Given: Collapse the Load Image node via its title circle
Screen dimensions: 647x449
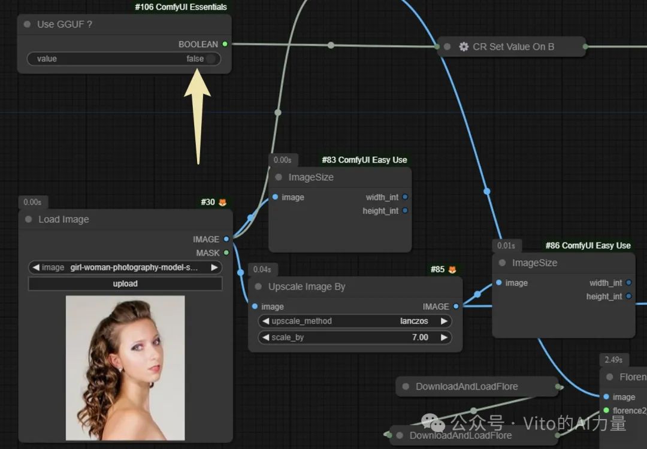Looking at the screenshot, I should 28,219.
